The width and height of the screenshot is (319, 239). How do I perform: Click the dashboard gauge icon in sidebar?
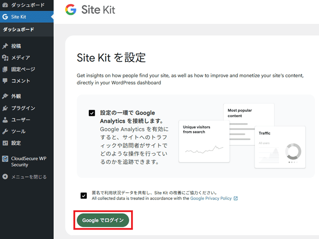tap(5, 5)
